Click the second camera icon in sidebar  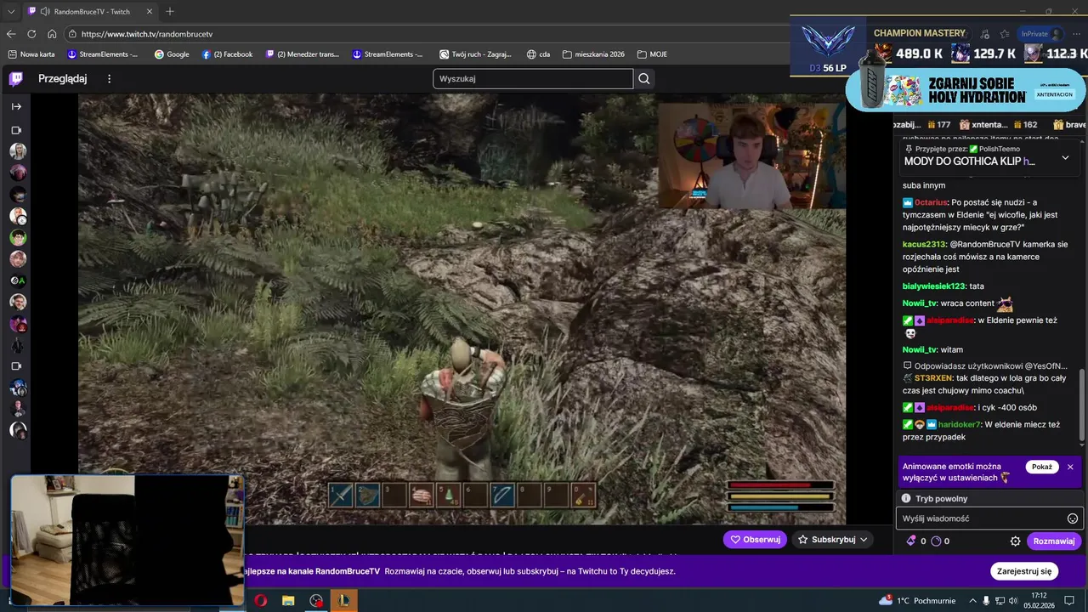coord(16,366)
